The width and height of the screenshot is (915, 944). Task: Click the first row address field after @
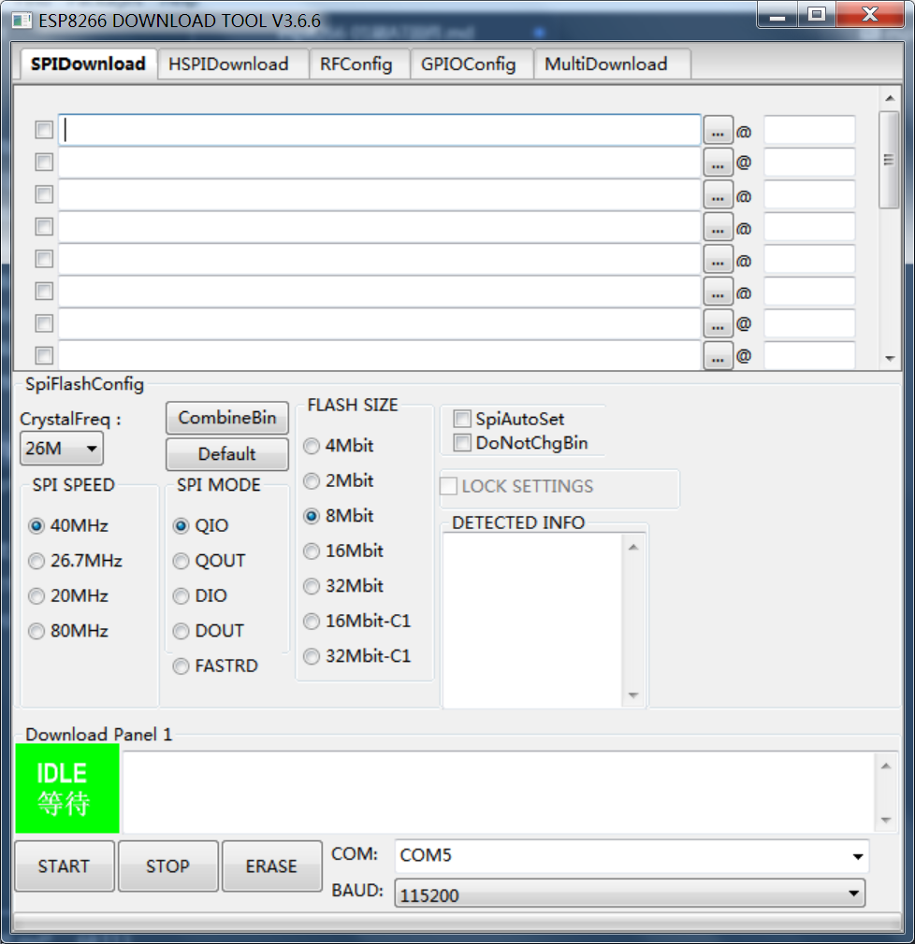click(x=809, y=130)
